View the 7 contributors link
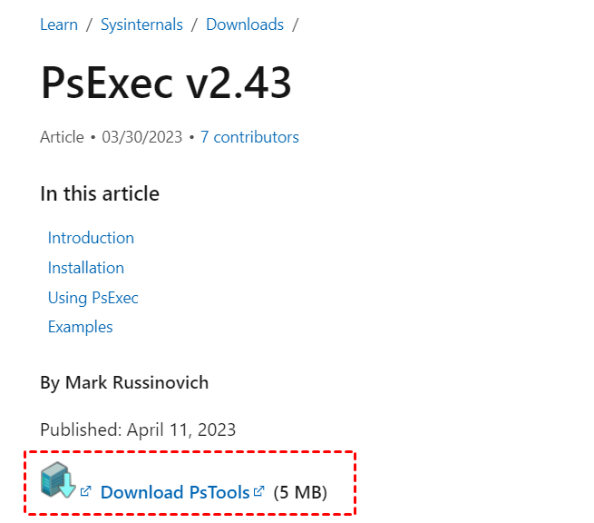Viewport: 594px width, 523px height. coord(249,137)
